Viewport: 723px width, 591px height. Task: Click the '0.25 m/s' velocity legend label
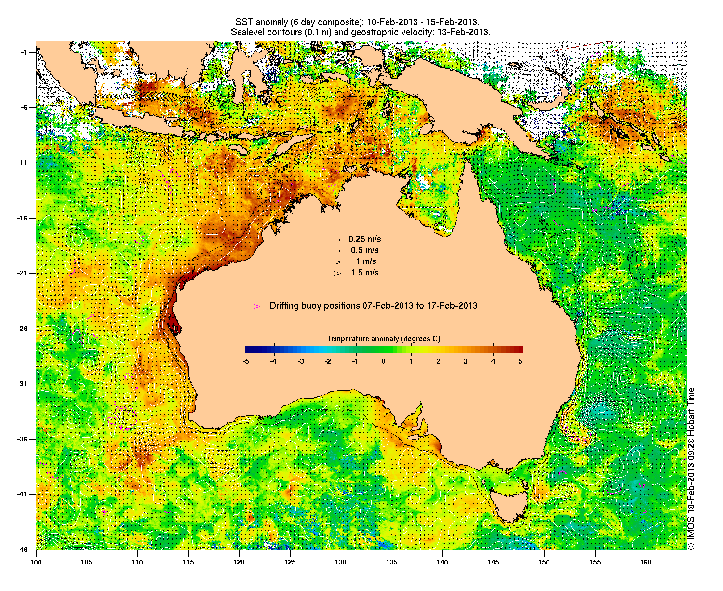tap(365, 239)
